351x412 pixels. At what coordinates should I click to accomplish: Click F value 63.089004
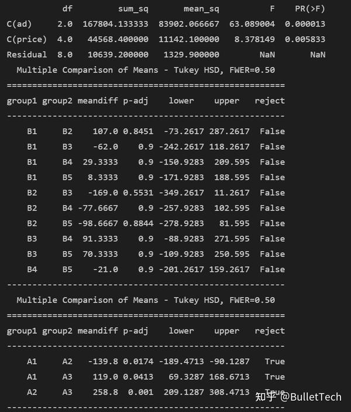tap(252, 24)
